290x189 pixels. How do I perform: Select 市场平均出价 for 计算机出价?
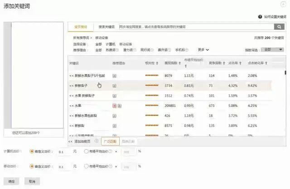coord(86,151)
